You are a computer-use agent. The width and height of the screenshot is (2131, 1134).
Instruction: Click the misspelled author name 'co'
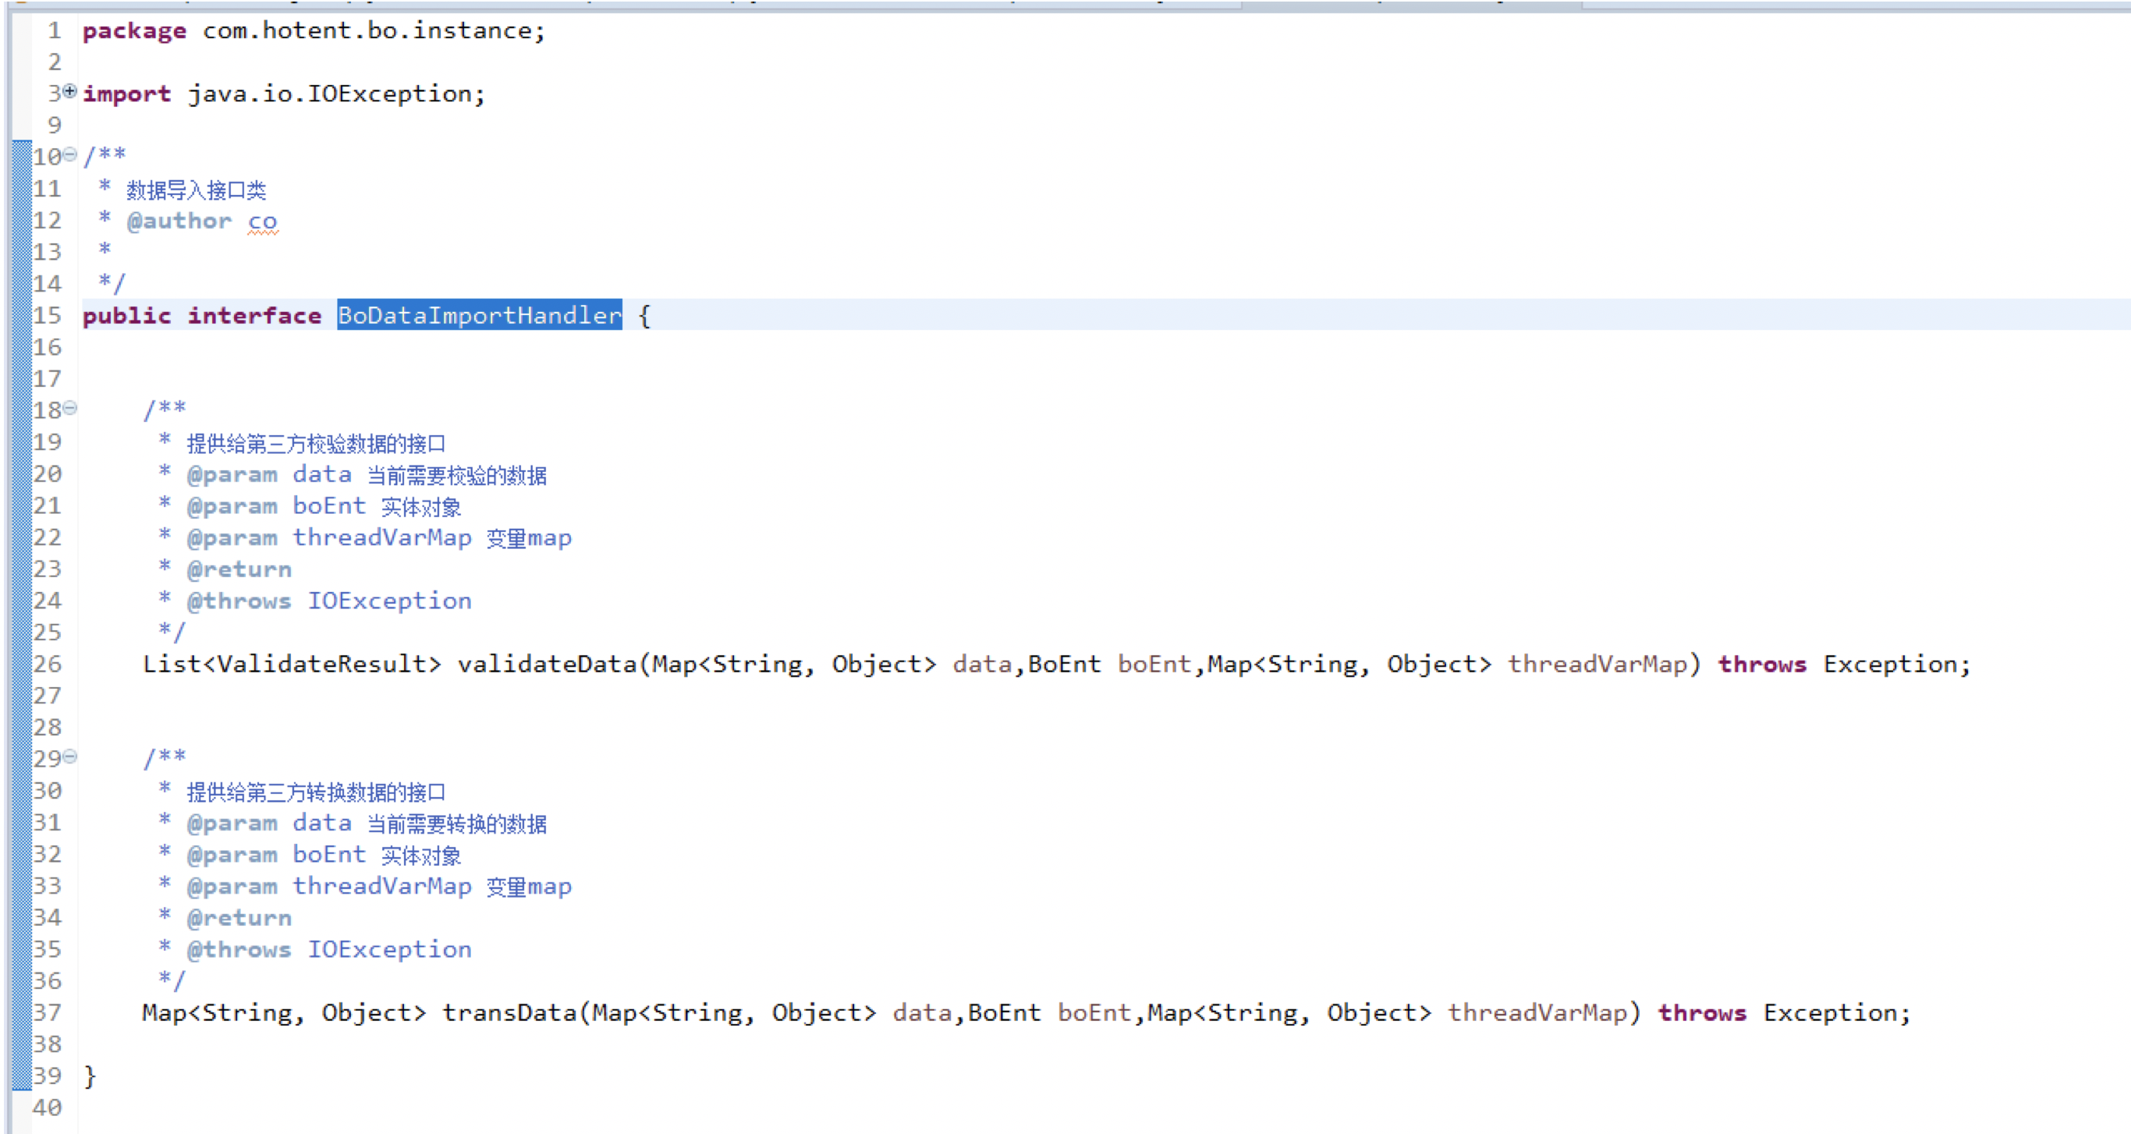[262, 221]
